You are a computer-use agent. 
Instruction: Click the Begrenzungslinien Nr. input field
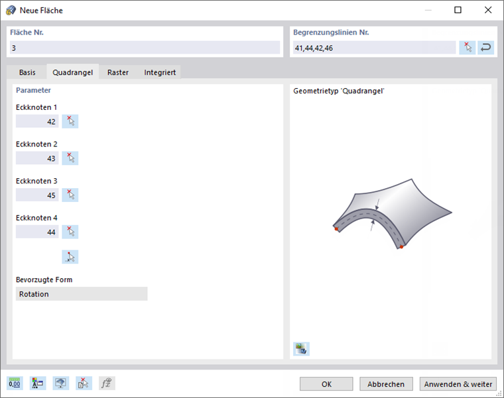pyautogui.click(x=374, y=48)
